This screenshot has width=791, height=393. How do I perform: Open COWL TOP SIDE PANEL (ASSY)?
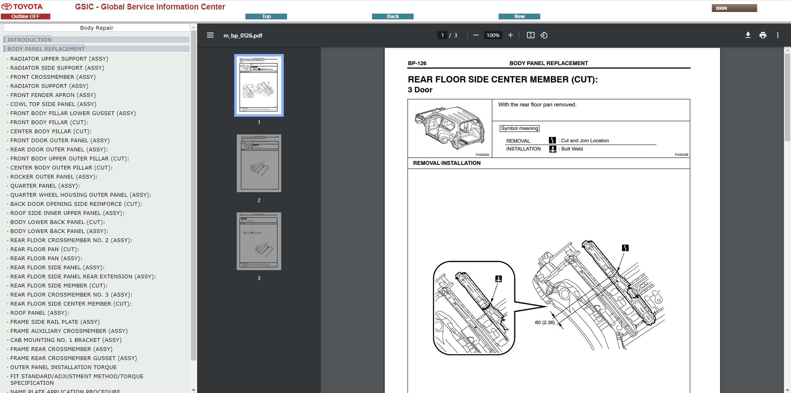click(x=53, y=104)
